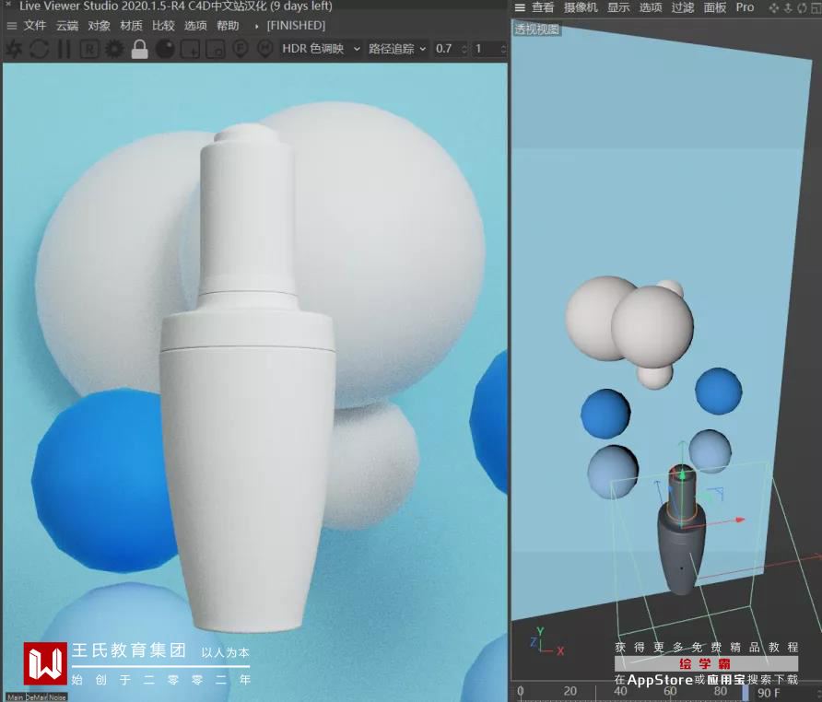Screen dimensions: 822x702
Task: Click the Send Scene render icon in Live Viewer
Action: click(x=14, y=49)
